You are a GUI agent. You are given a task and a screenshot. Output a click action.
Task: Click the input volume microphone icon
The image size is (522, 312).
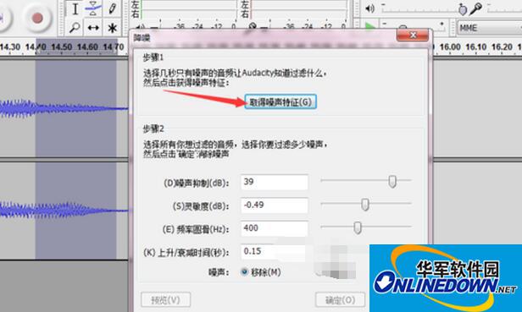476,8
